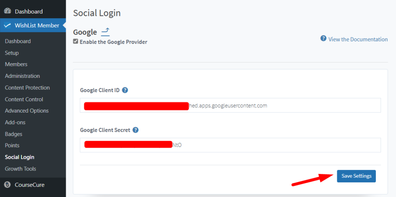Viewport: 396px width, 197px height.
Task: Click the Google Client ID label
Action: click(x=99, y=90)
